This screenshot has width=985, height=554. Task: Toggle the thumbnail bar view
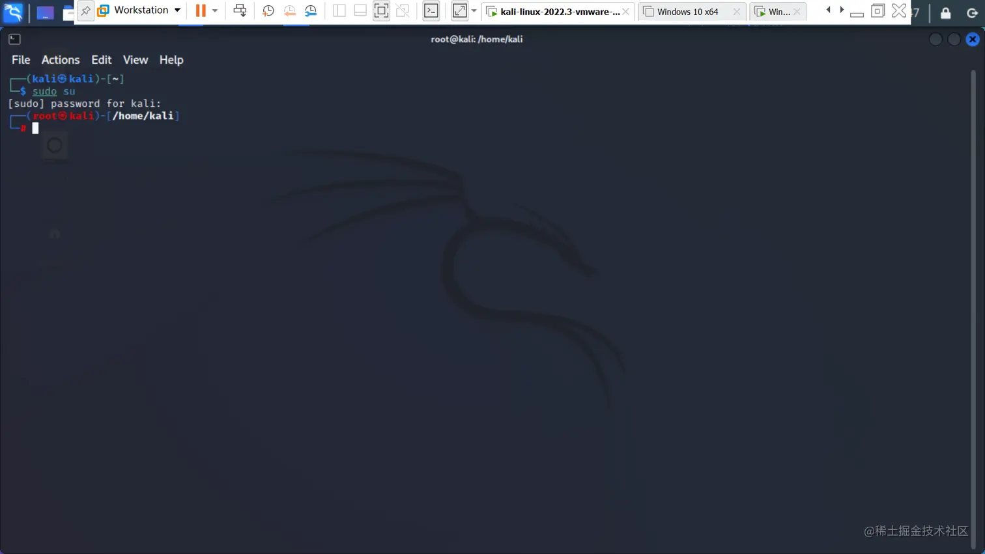[x=360, y=10]
